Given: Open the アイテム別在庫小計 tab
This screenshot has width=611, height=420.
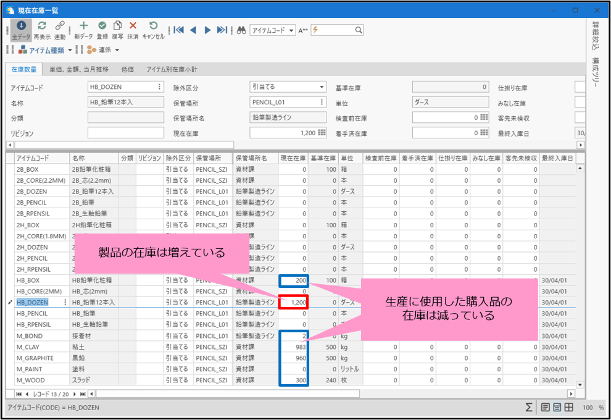Looking at the screenshot, I should [172, 69].
